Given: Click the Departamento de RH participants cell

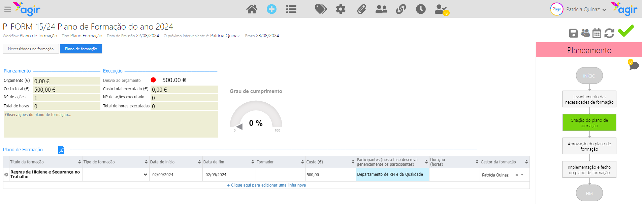Looking at the screenshot, I should (393, 174).
